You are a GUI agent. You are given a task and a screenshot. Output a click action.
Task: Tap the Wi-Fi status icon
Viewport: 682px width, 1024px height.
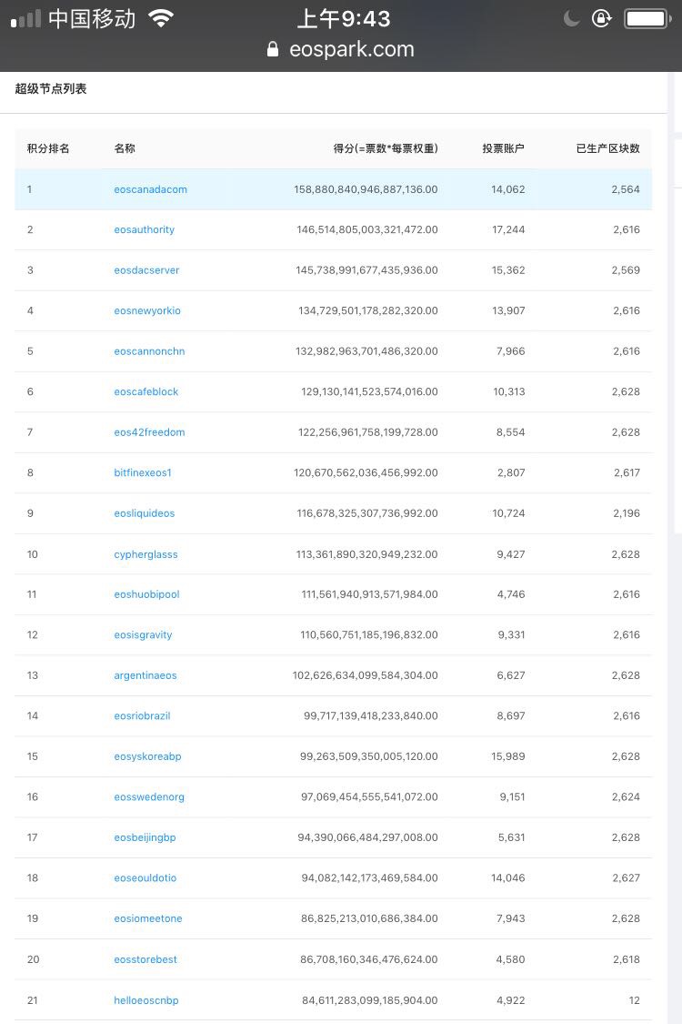(x=161, y=18)
